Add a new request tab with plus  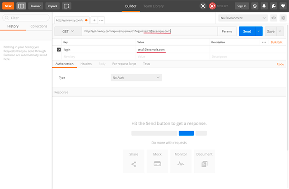[94, 20]
